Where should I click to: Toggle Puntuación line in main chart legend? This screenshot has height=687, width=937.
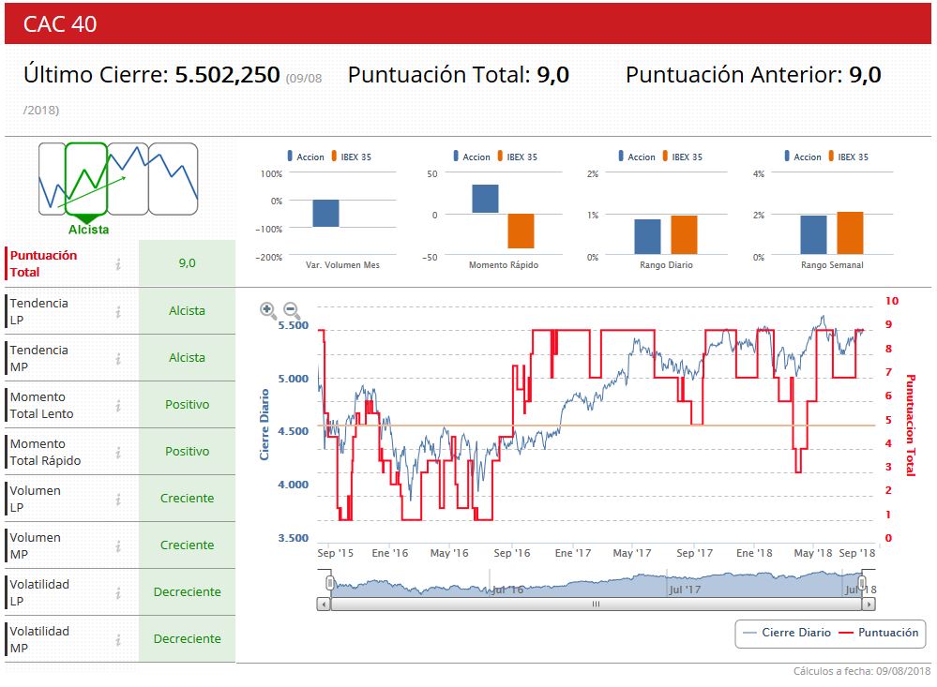(x=879, y=632)
